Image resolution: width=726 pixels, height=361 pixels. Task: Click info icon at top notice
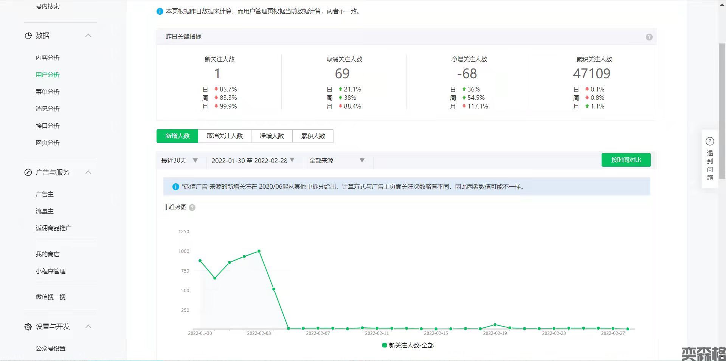pyautogui.click(x=160, y=11)
